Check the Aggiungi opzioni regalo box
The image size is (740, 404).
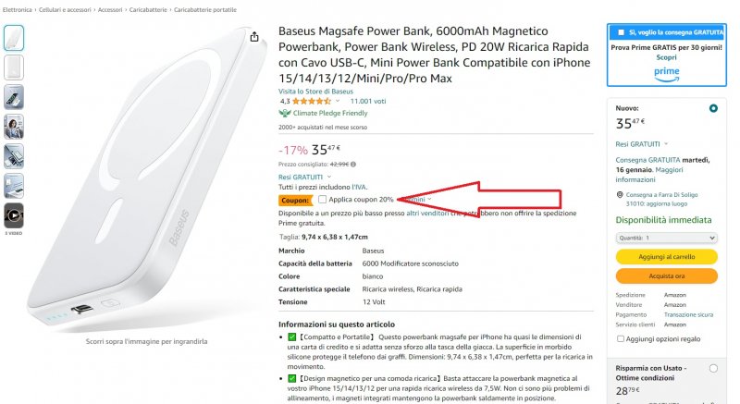[620, 339]
